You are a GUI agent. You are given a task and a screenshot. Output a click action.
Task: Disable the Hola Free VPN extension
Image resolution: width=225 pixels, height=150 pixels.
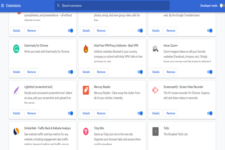[140, 72]
